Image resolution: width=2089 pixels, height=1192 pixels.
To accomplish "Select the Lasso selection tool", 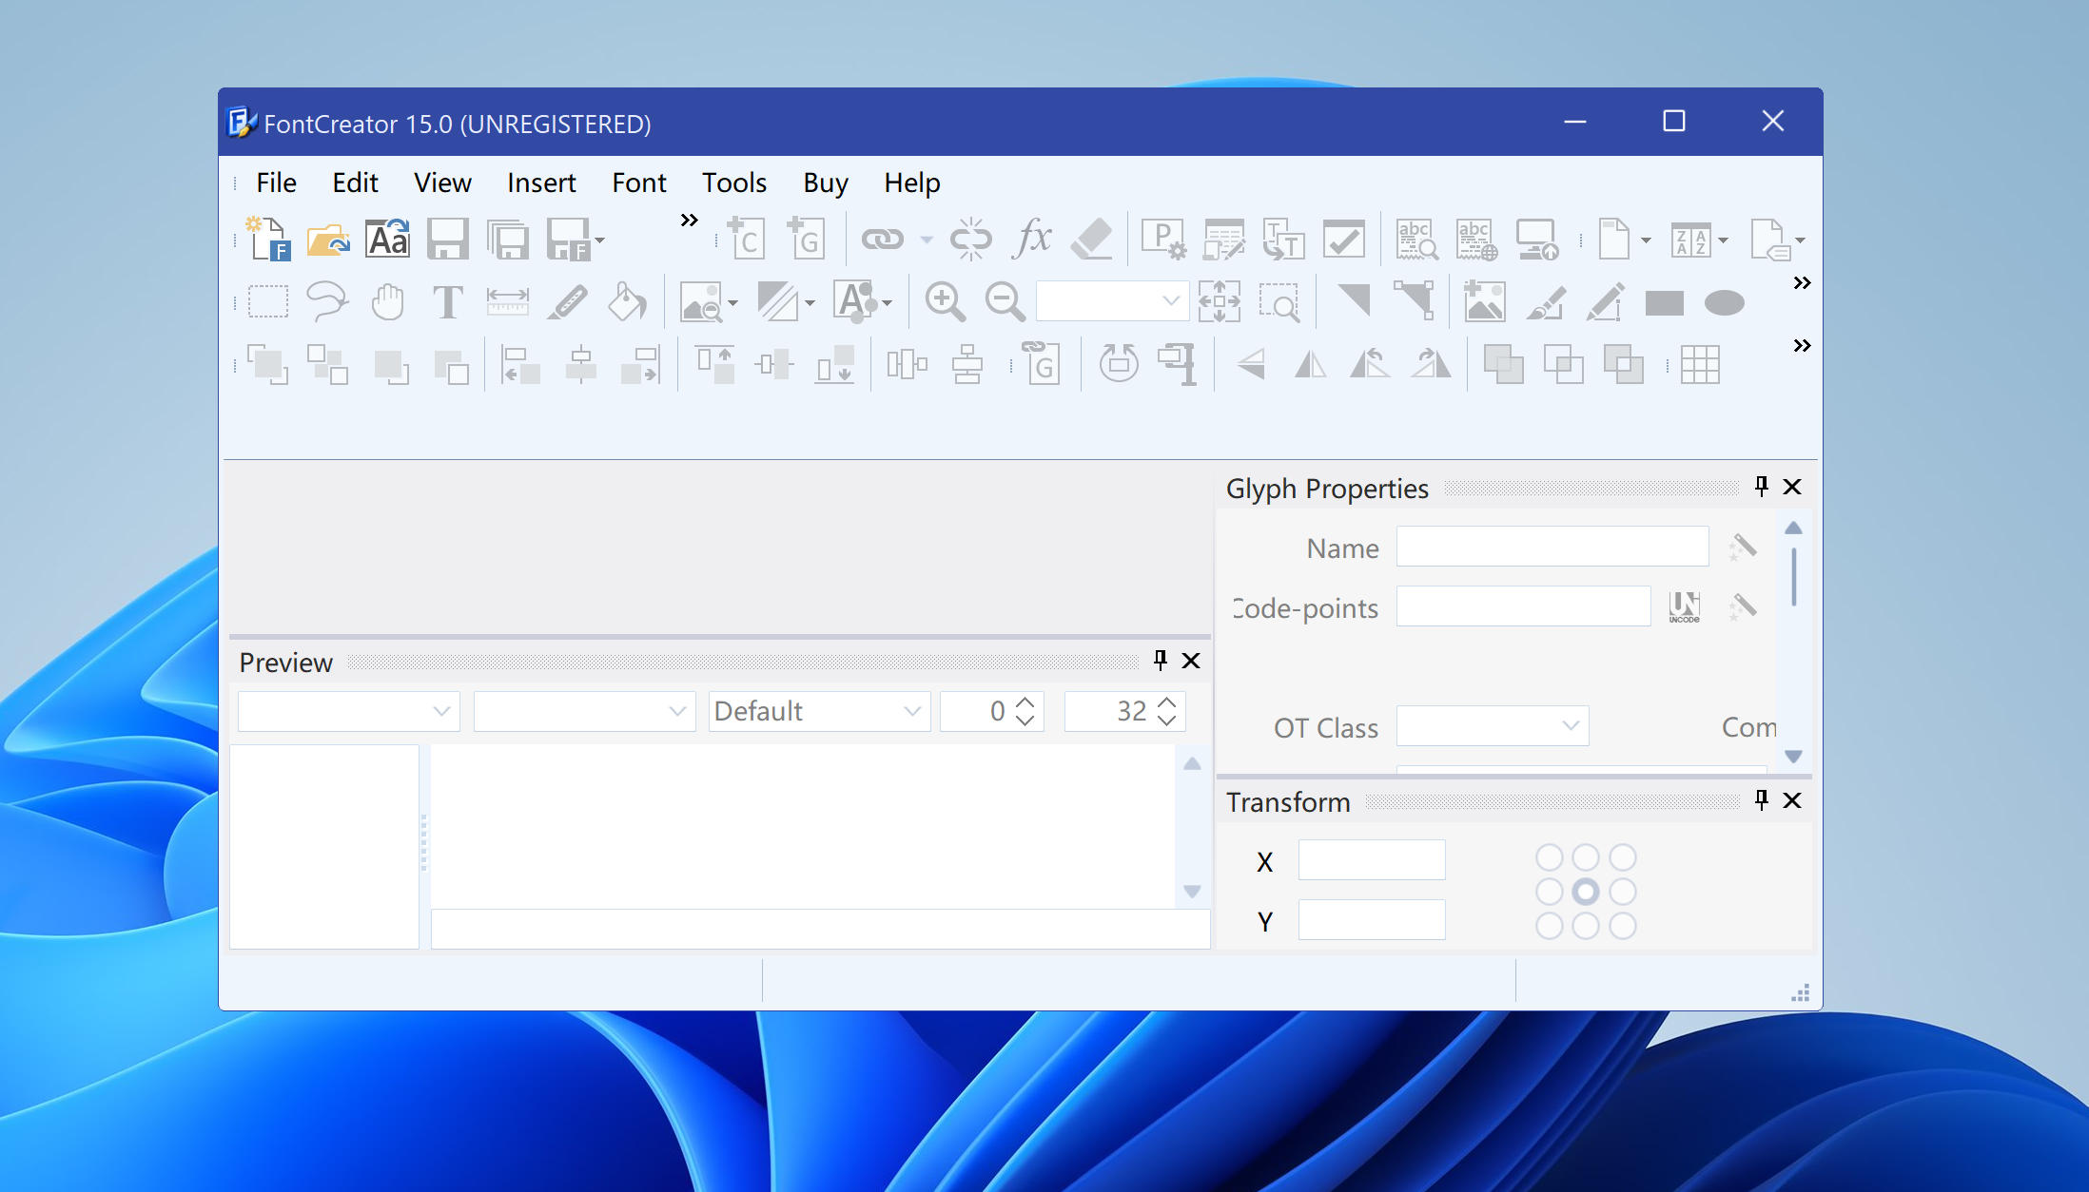I will tap(328, 302).
